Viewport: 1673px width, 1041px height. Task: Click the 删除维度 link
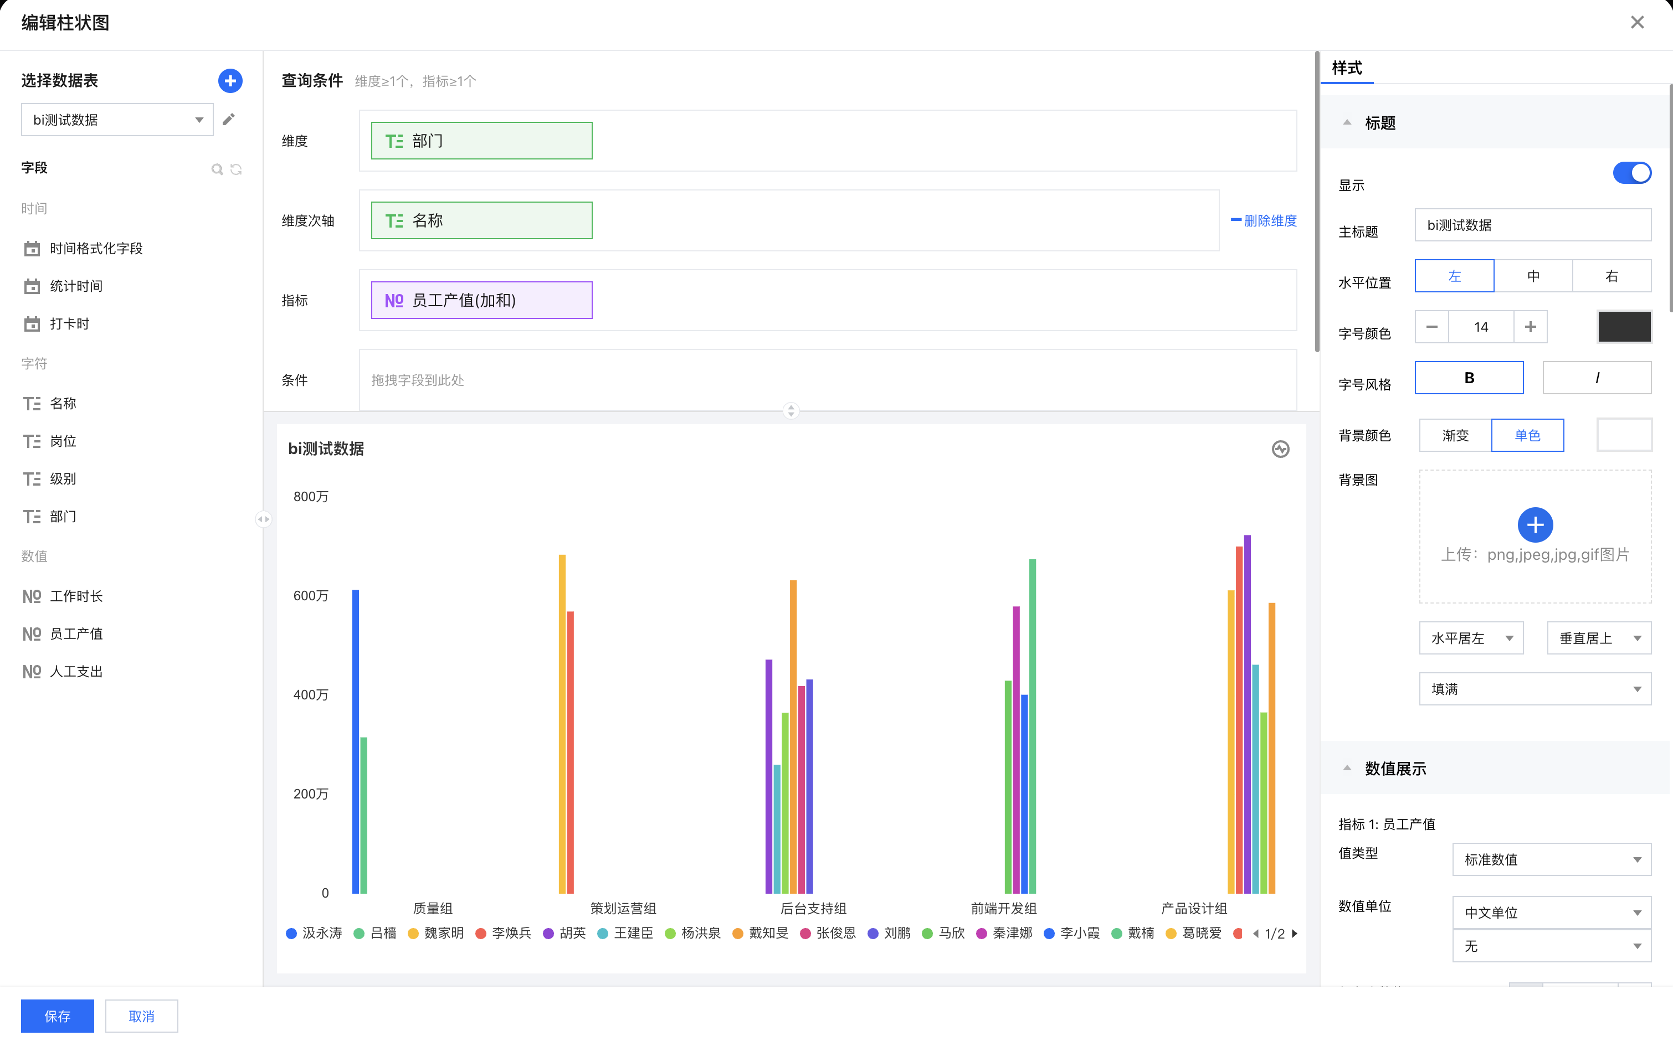1264,220
